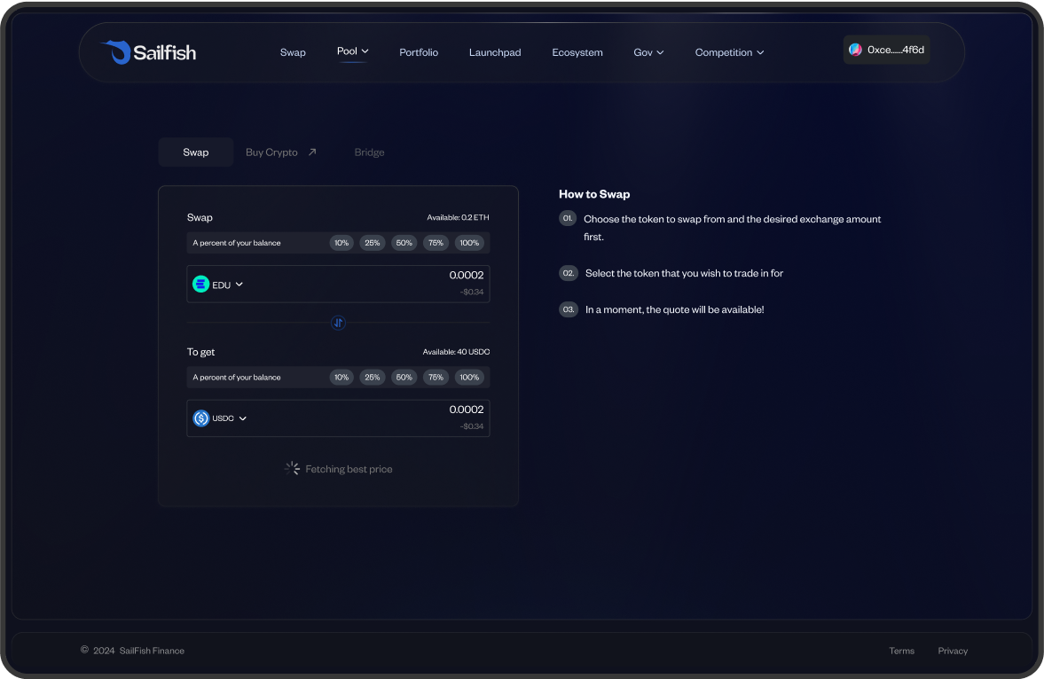Select 100% of balance in Swap section
This screenshot has height=679, width=1044.
(x=469, y=243)
